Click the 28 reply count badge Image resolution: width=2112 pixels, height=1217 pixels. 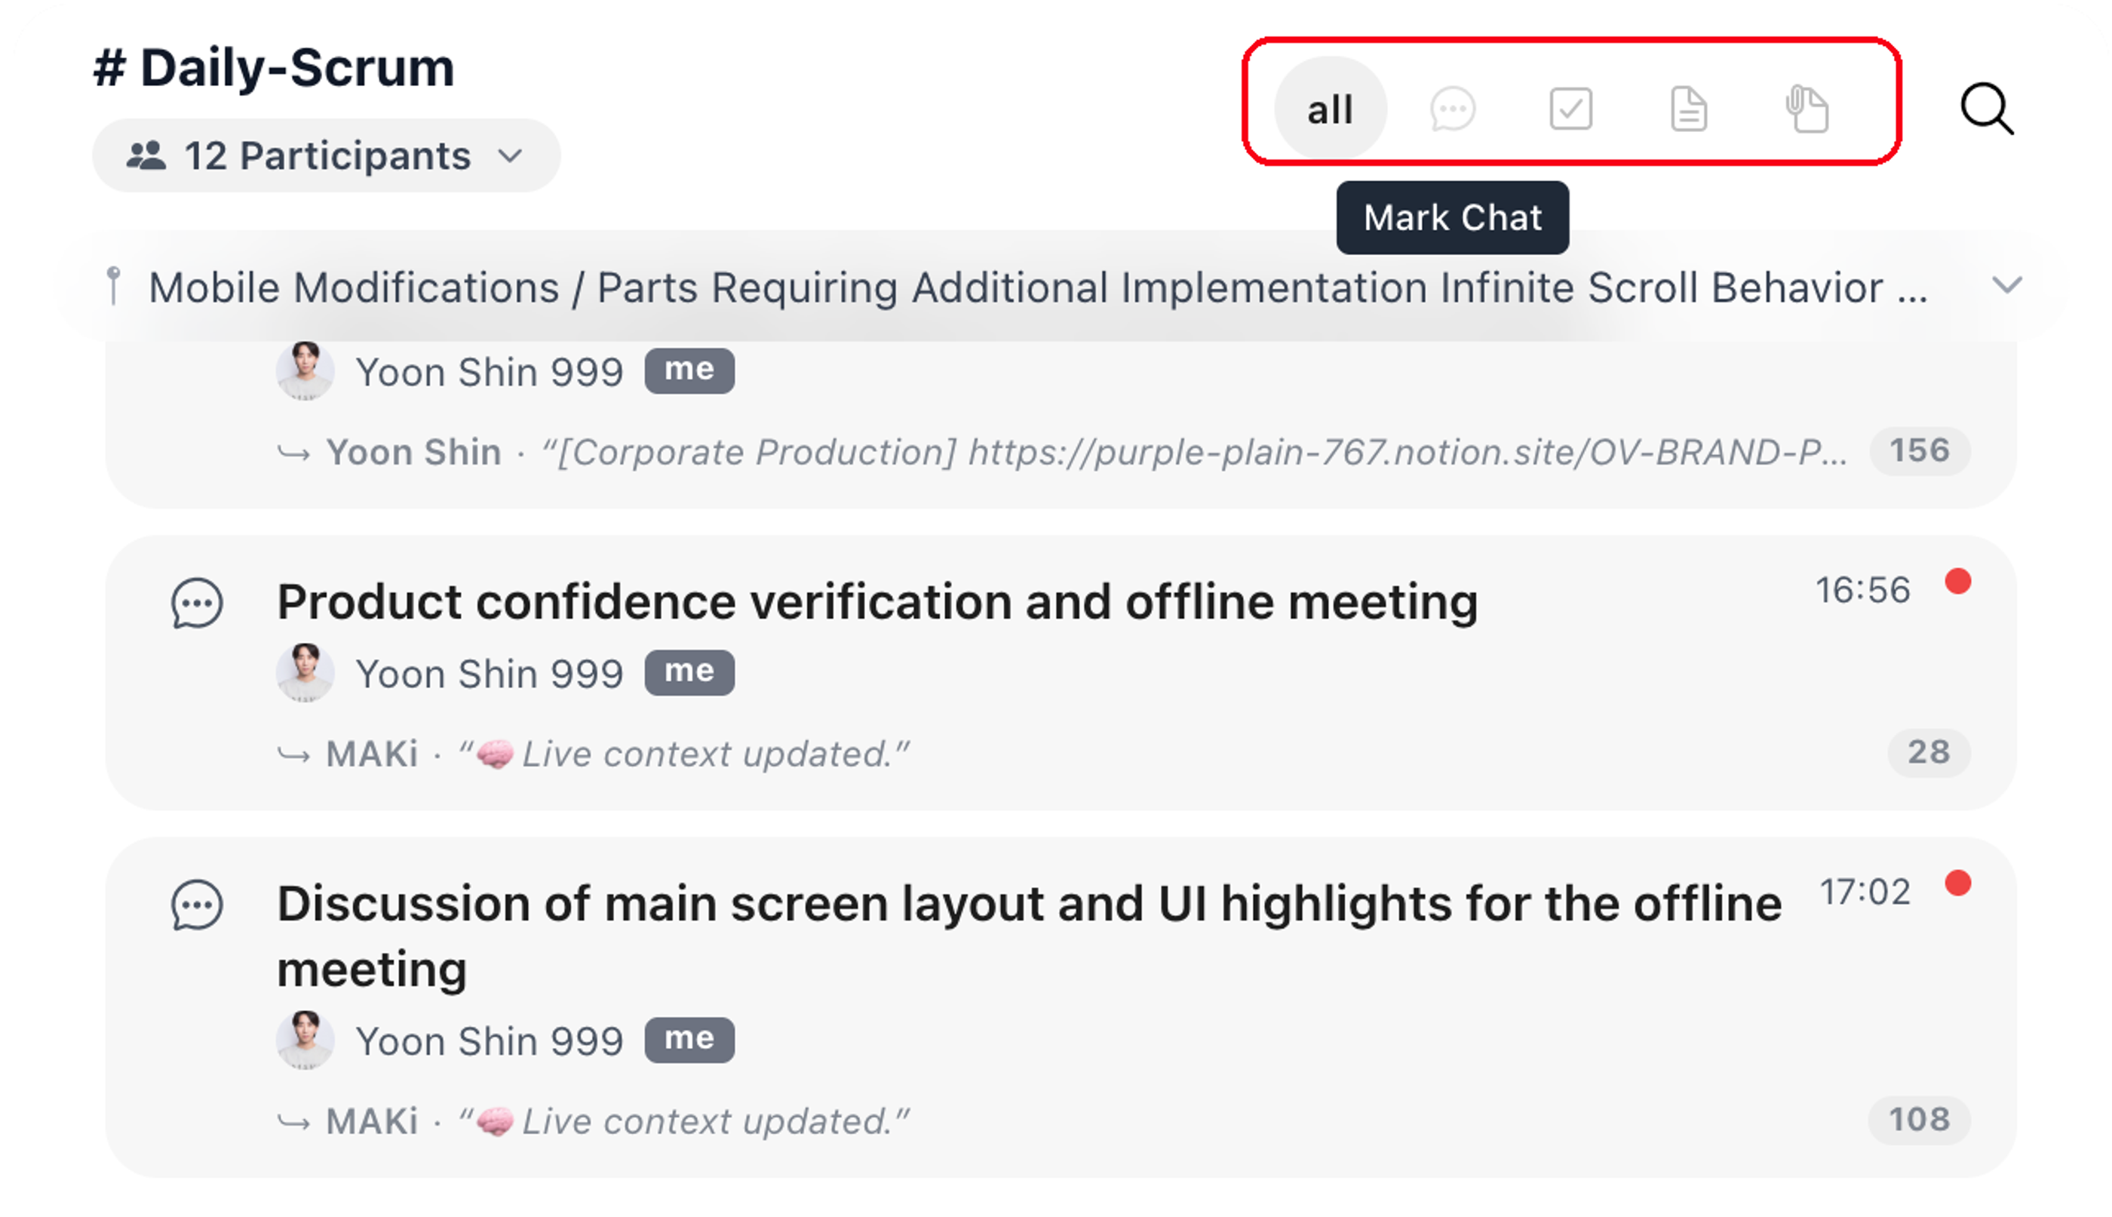(1928, 752)
